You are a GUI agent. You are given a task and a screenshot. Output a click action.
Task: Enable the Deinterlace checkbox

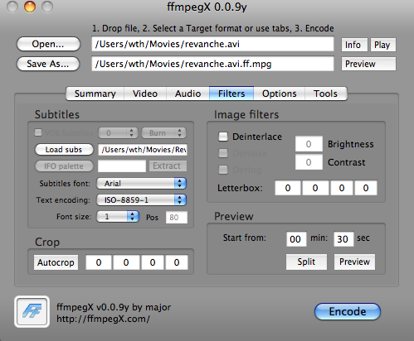click(223, 137)
